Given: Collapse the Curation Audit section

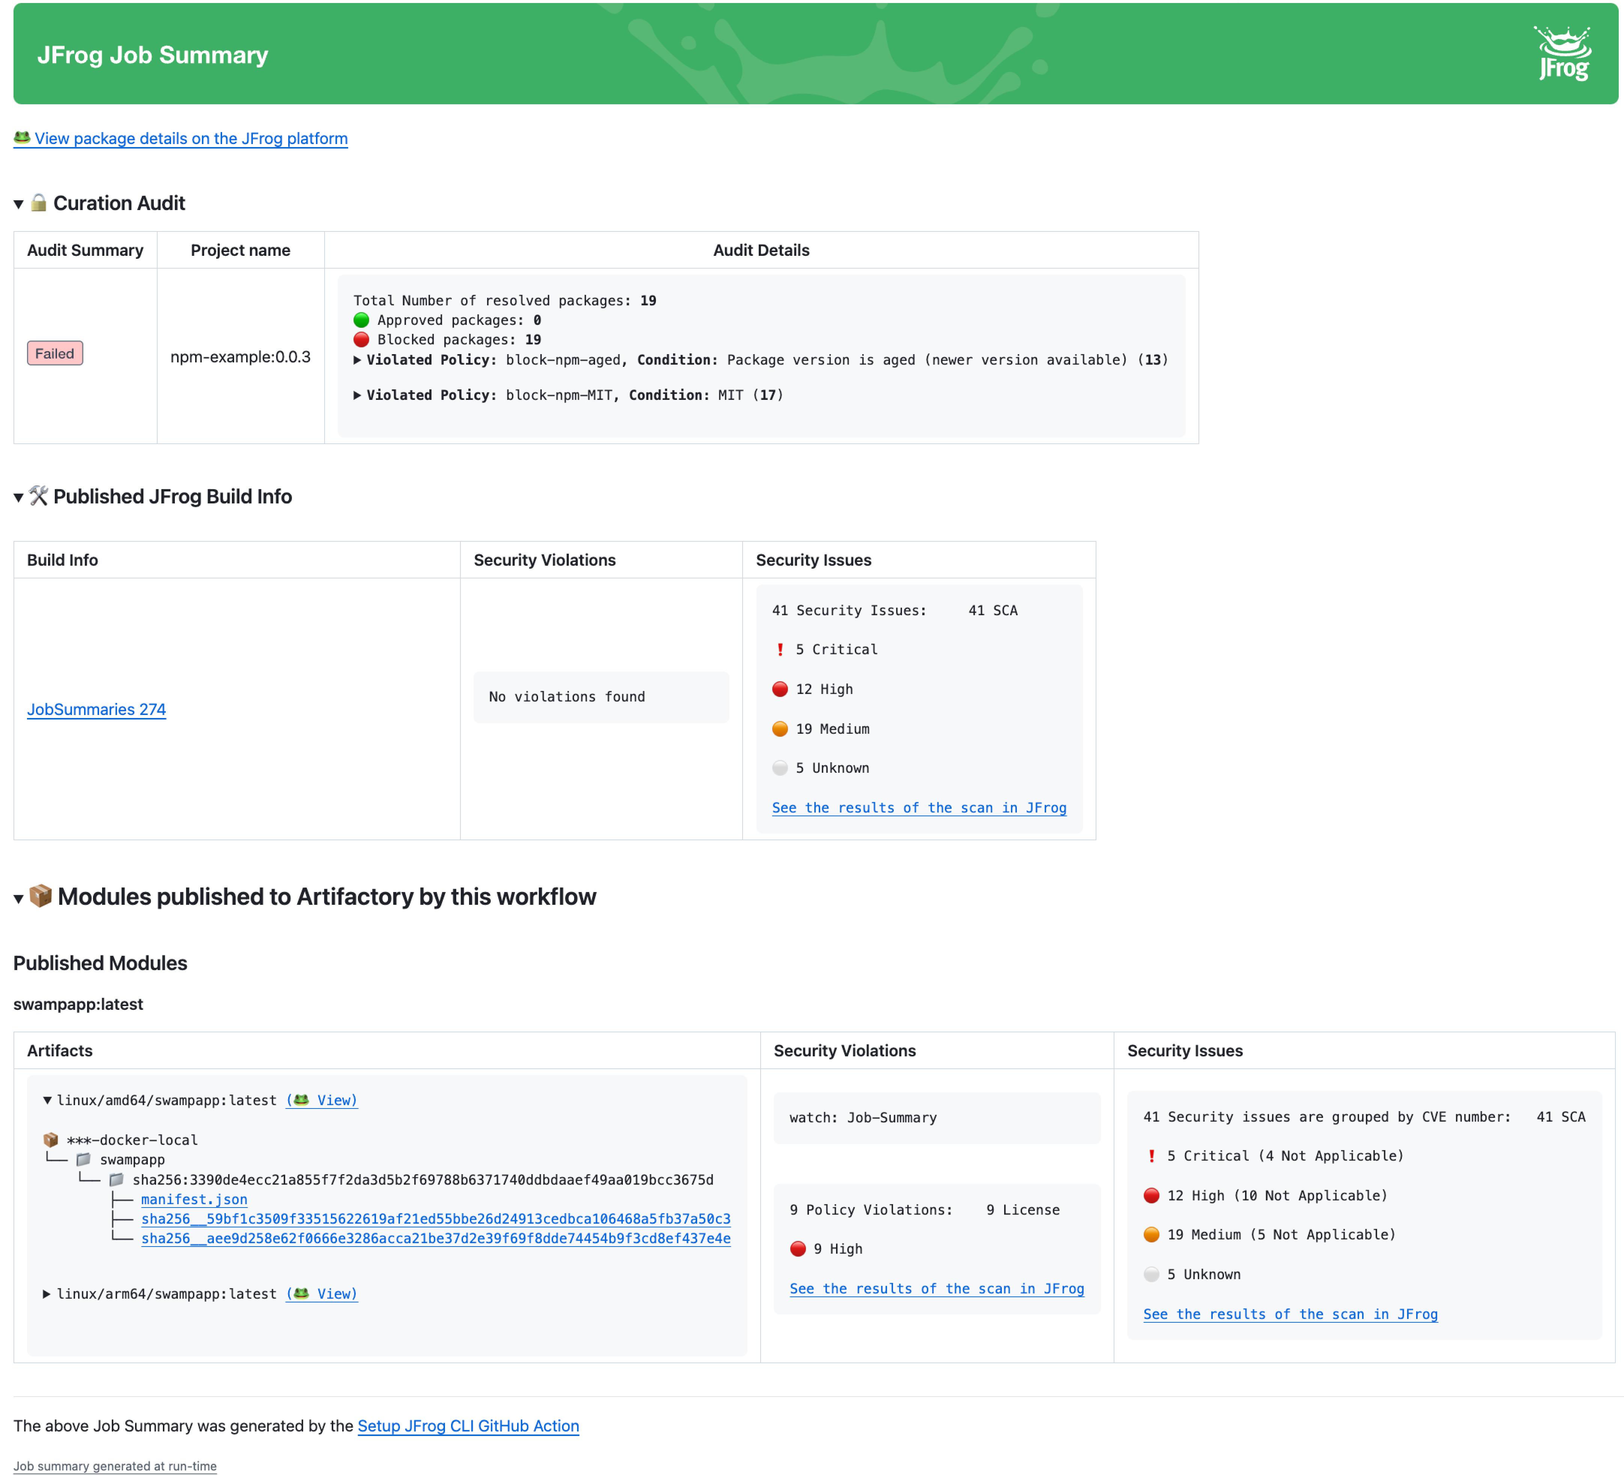Looking at the screenshot, I should coord(18,203).
